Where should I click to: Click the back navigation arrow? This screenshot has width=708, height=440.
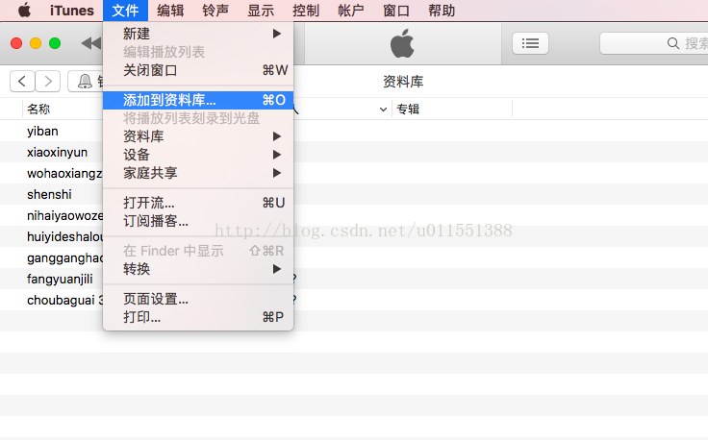coord(22,81)
